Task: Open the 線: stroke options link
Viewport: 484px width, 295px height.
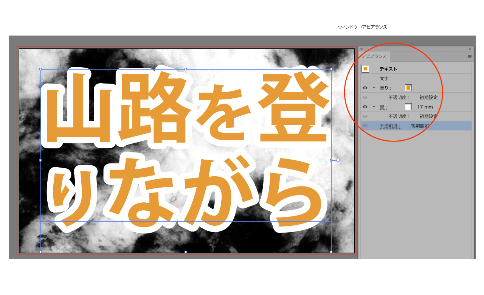Action: coord(383,107)
